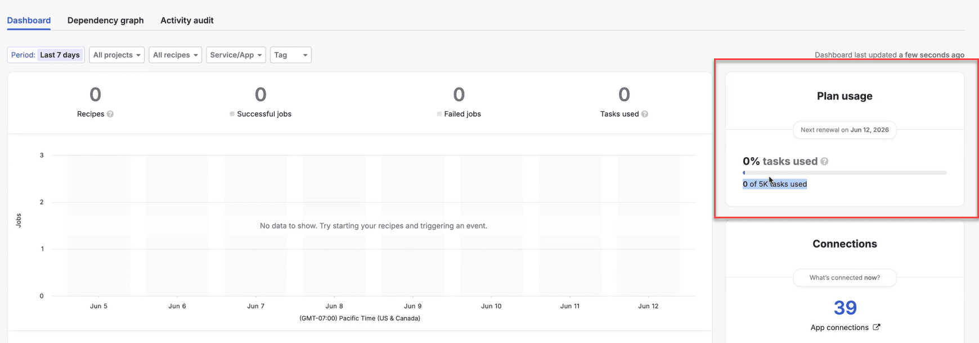Click the Jobs y-axis title
The image size is (979, 343).
[x=19, y=220]
